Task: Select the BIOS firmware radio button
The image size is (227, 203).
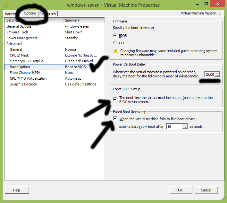Action: (115, 35)
